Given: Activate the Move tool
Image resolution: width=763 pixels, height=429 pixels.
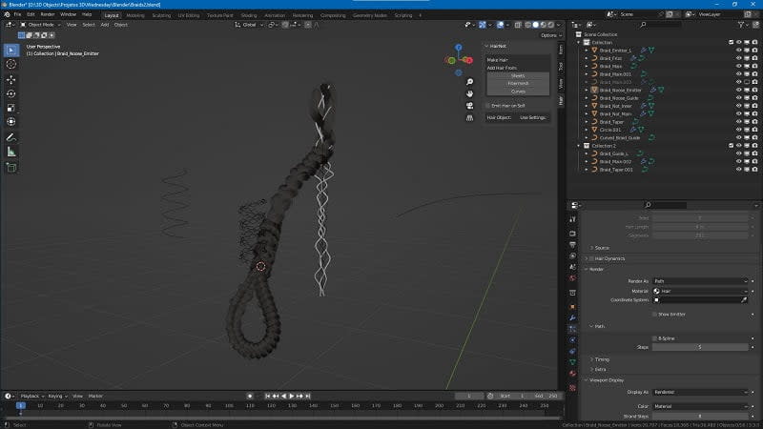Looking at the screenshot, I should (x=11, y=79).
